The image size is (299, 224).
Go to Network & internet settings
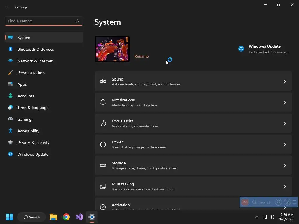(44, 61)
